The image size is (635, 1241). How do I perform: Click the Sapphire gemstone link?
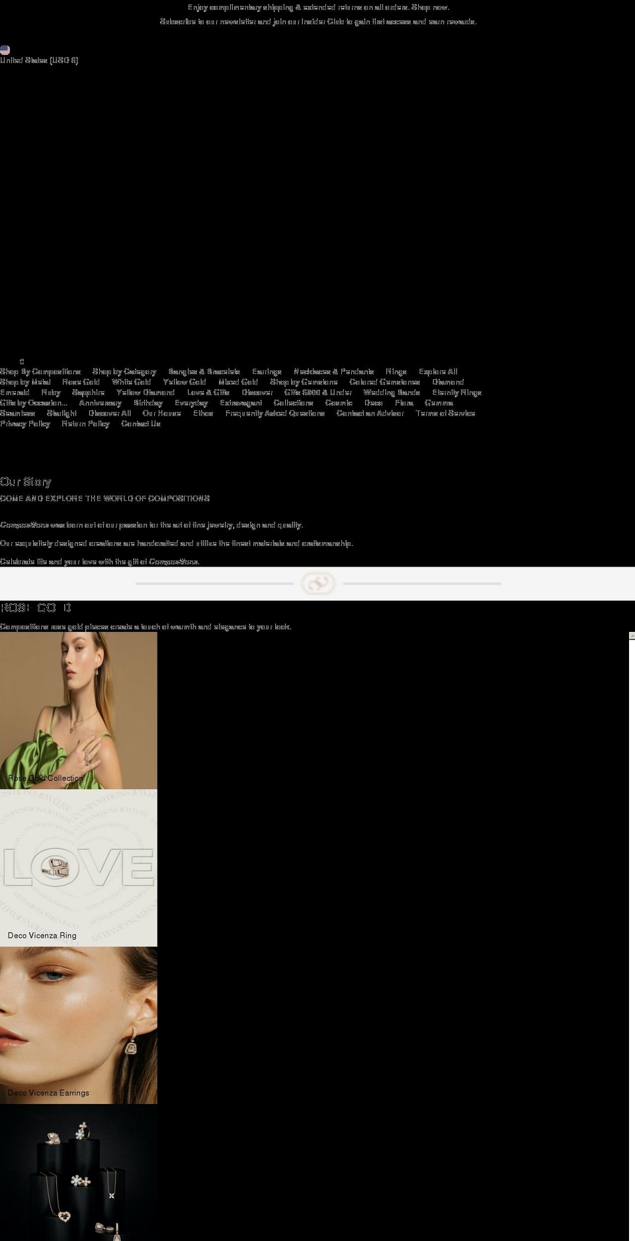click(88, 392)
